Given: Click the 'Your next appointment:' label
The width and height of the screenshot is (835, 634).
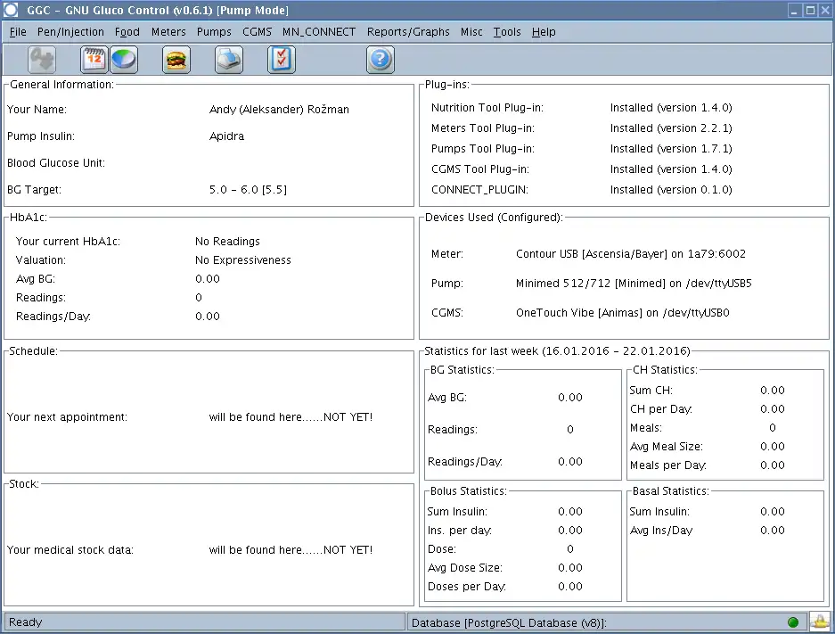Looking at the screenshot, I should [67, 417].
